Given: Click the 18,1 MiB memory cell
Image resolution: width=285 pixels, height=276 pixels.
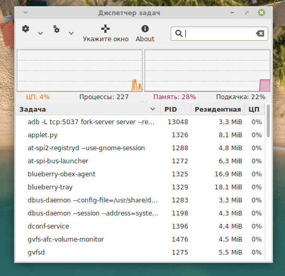Looking at the screenshot, I should click(229, 187).
